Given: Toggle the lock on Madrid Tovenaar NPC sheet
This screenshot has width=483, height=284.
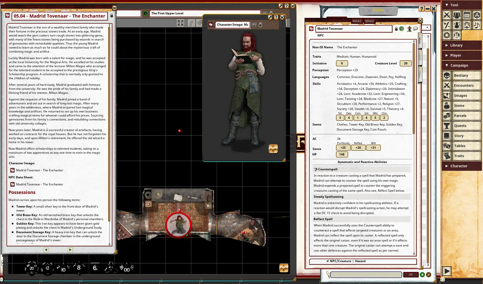Looking at the screenshot, I should [x=396, y=29].
